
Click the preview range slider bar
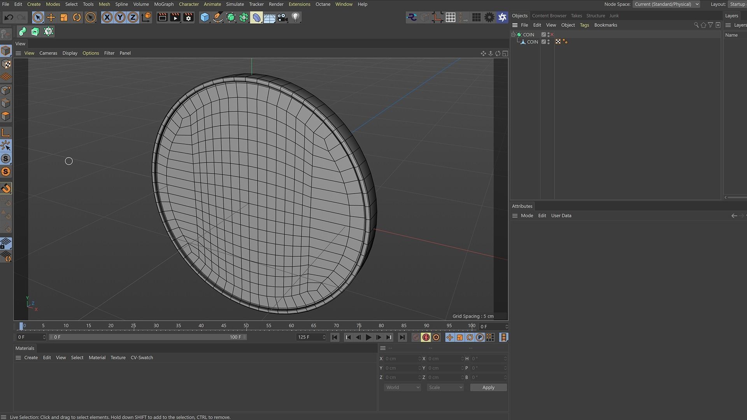point(148,337)
